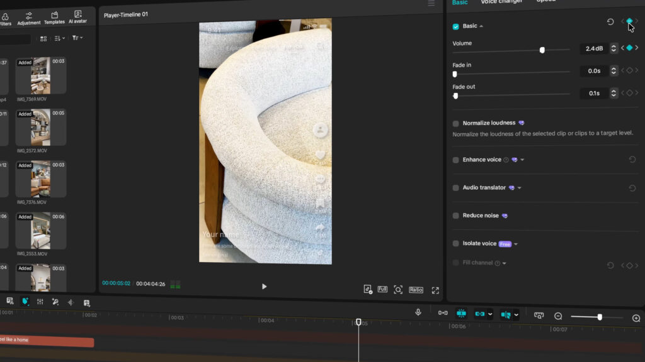Open the preview axis options dropdown arrow
This screenshot has height=362, width=645.
517,315
